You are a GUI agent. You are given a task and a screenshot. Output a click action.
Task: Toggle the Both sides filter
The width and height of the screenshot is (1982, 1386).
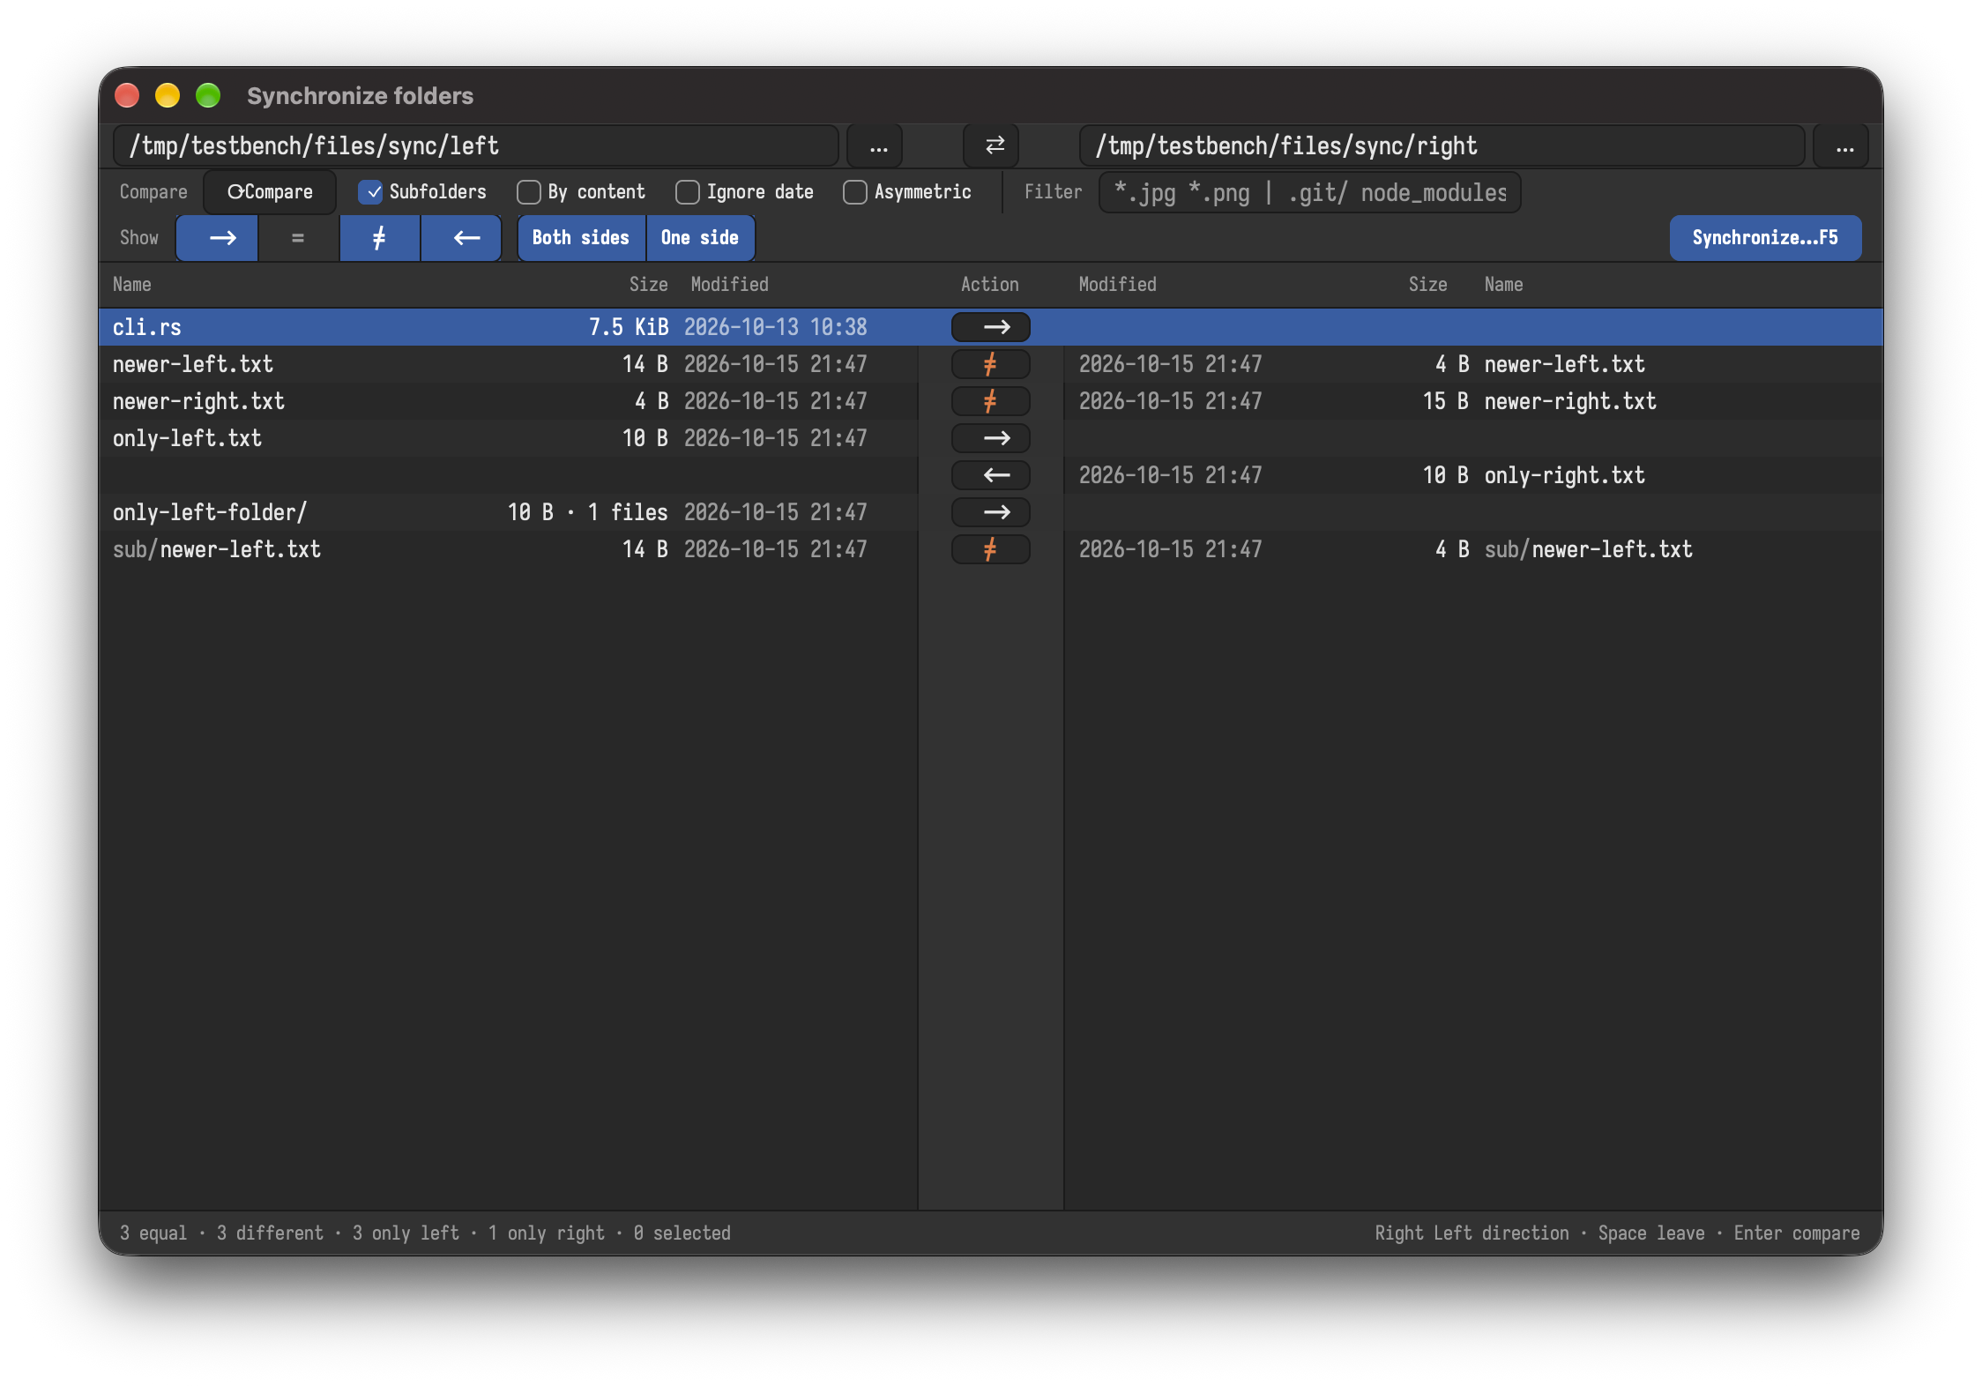tap(581, 238)
